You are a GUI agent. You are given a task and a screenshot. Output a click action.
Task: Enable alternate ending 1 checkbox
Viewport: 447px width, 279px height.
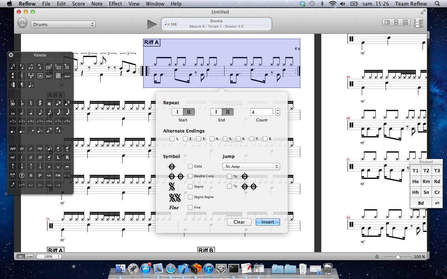[172, 139]
